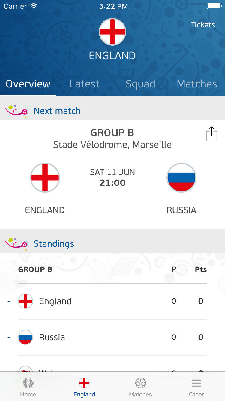Screen dimensions: 225x401
Task: Switch to the Latest tab
Action: pos(84,84)
